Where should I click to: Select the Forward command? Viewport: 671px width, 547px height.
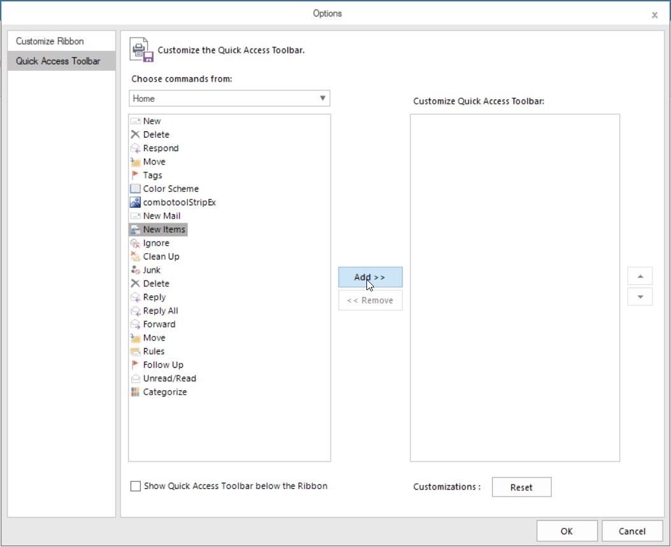tap(159, 324)
